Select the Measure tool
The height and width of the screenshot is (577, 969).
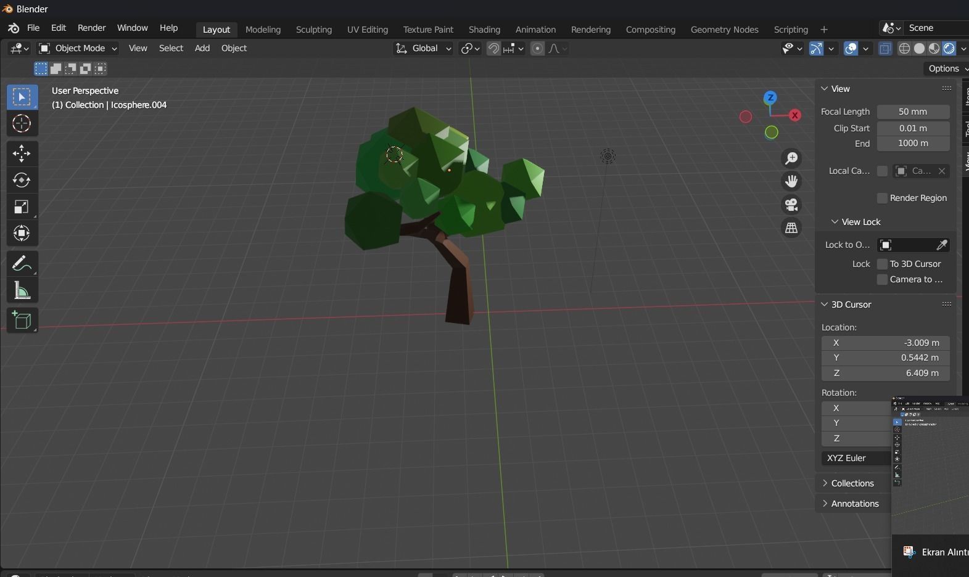[x=22, y=290]
